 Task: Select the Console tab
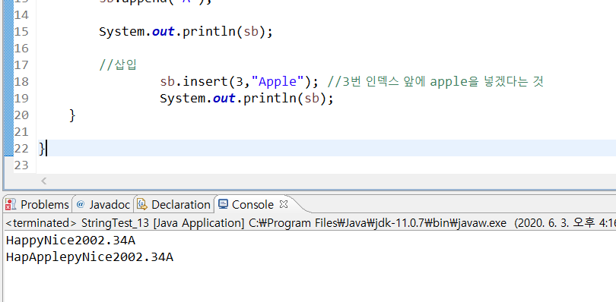[252, 204]
